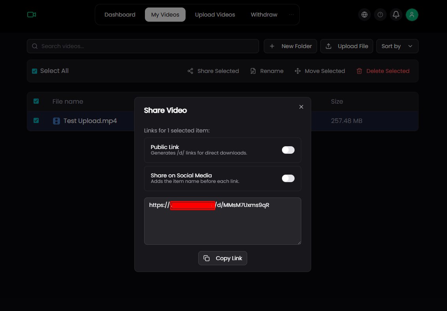Screen dimensions: 447x311
Task: Turn on Share on Social Media toggle
Action: coord(288,179)
